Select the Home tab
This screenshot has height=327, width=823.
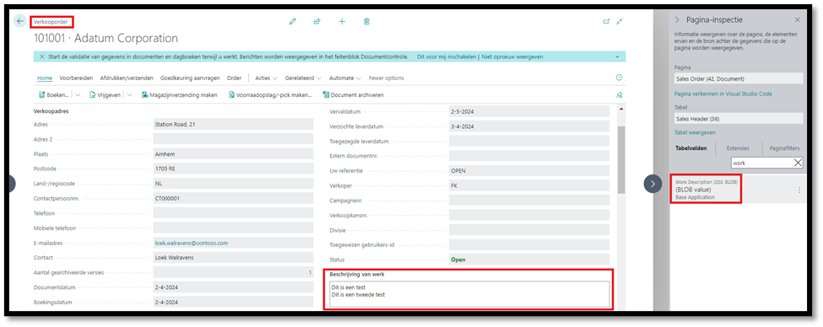[x=45, y=78]
